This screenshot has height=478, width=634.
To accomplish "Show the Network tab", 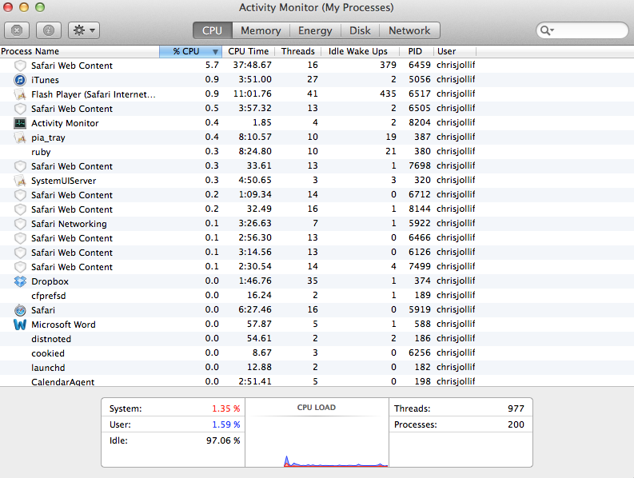I will tap(409, 30).
